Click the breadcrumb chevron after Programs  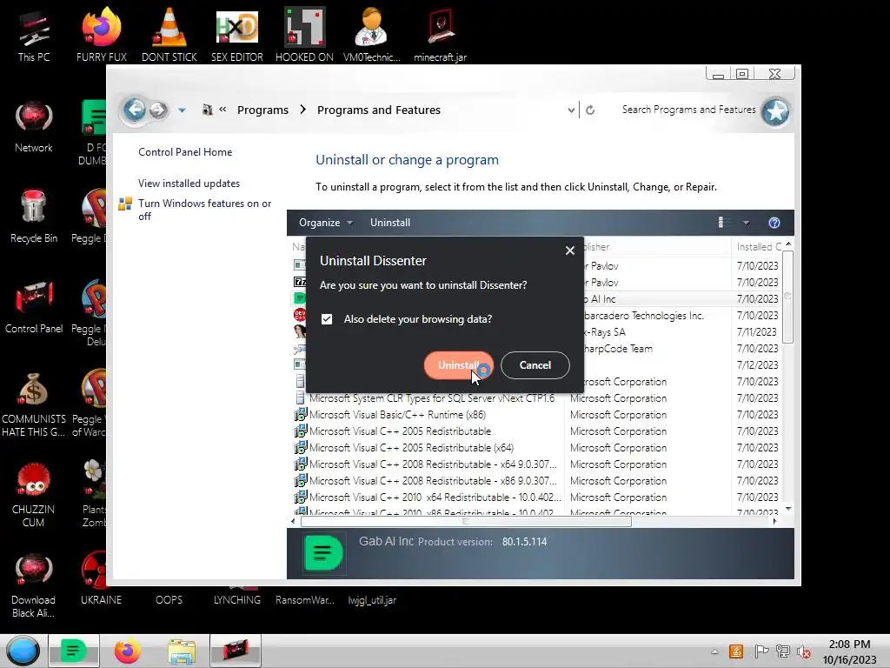[x=303, y=110]
